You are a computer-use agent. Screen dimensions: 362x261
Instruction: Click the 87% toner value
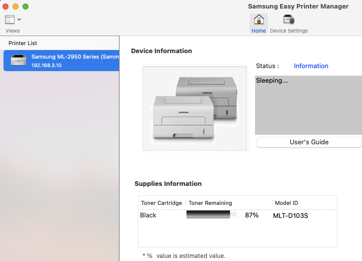pyautogui.click(x=251, y=215)
